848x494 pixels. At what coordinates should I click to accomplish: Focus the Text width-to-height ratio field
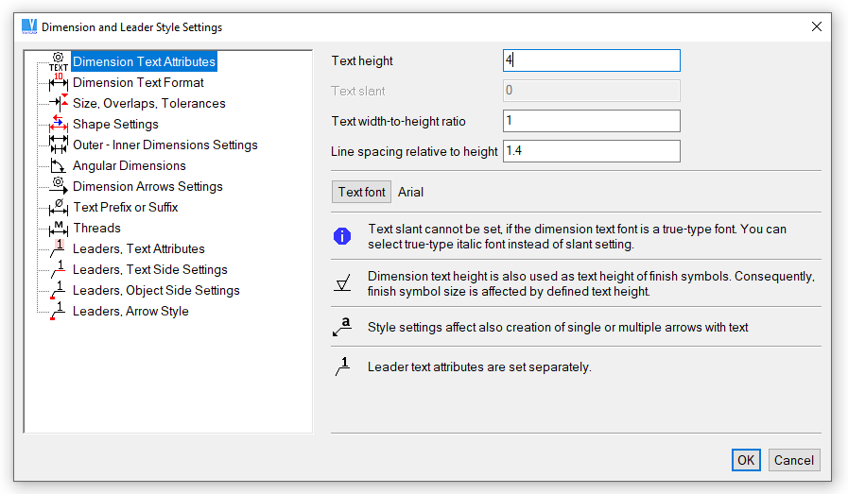(x=591, y=121)
